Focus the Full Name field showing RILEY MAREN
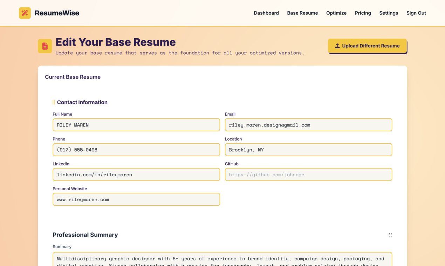Viewport: 445px width, 266px height. [136, 125]
